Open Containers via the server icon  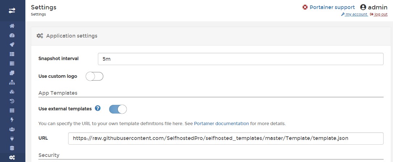coord(12,64)
